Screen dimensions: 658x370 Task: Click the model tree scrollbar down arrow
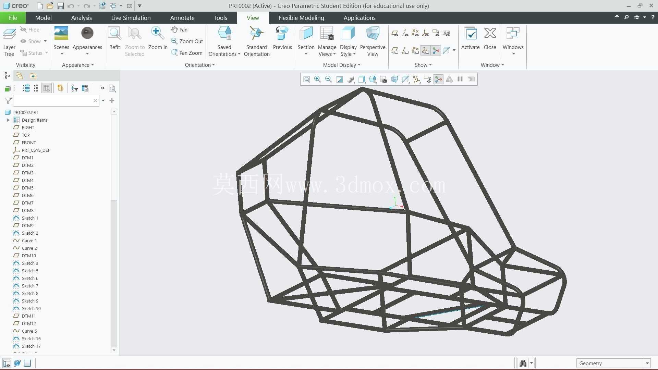114,350
